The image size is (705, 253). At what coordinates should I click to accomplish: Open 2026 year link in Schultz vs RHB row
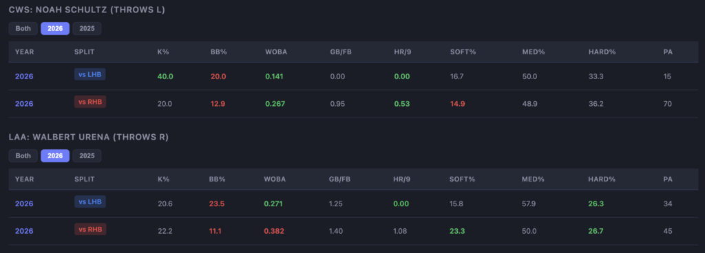click(24, 104)
